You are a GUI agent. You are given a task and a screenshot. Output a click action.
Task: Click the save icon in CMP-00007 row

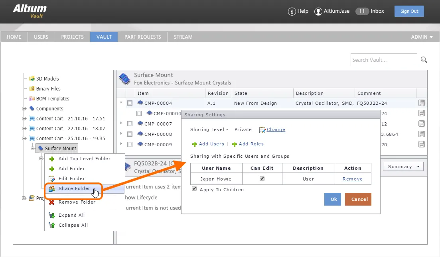click(422, 124)
